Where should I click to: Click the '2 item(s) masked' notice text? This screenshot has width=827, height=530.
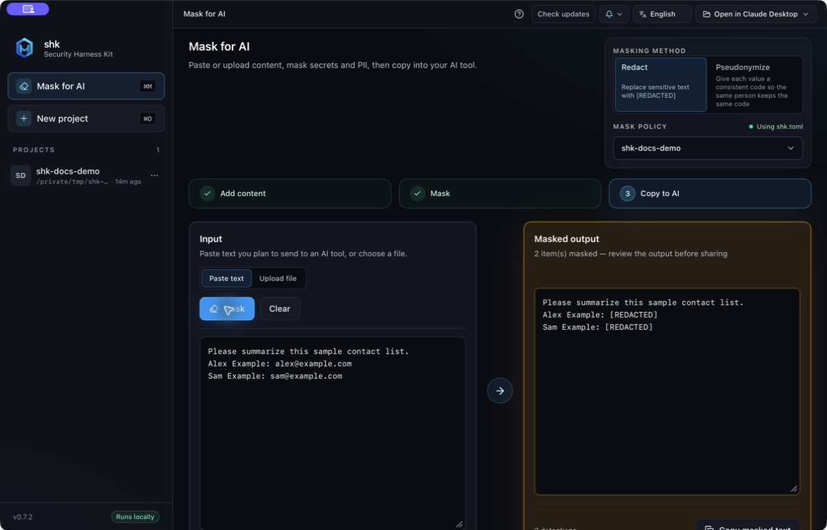[631, 254]
